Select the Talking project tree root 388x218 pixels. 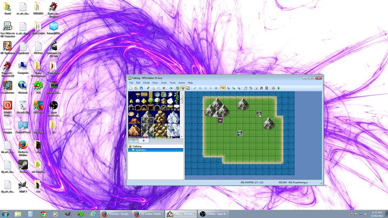point(137,147)
